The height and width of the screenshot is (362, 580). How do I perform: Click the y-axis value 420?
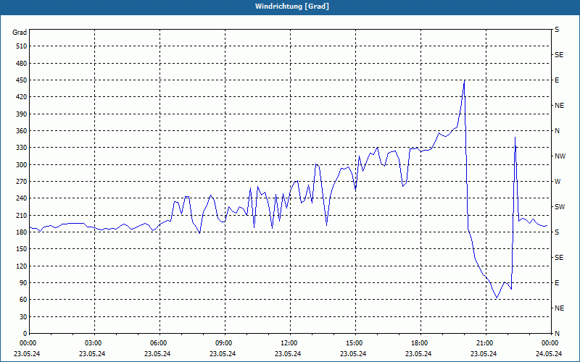click(x=21, y=97)
